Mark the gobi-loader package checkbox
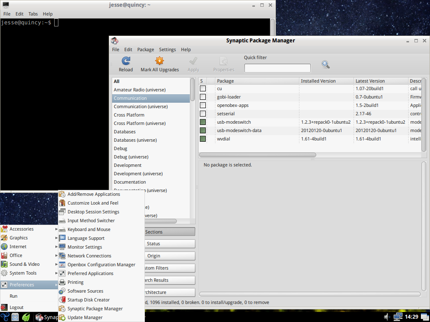The width and height of the screenshot is (430, 322). (203, 97)
